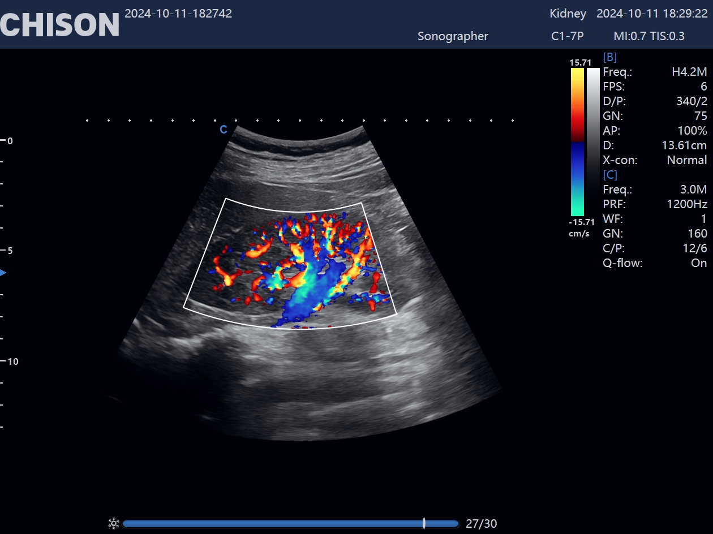This screenshot has height=534, width=713.
Task: Click B-mode frequency value H4.2M
Action: pos(689,72)
